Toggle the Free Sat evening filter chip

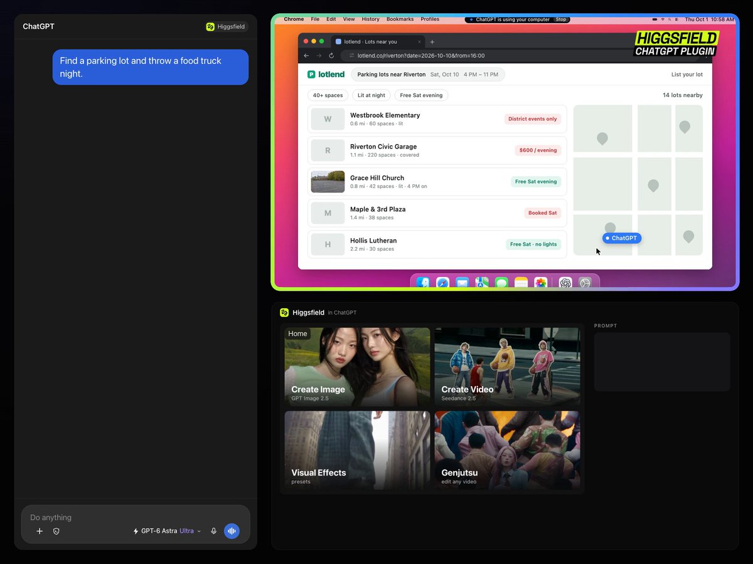pos(421,95)
